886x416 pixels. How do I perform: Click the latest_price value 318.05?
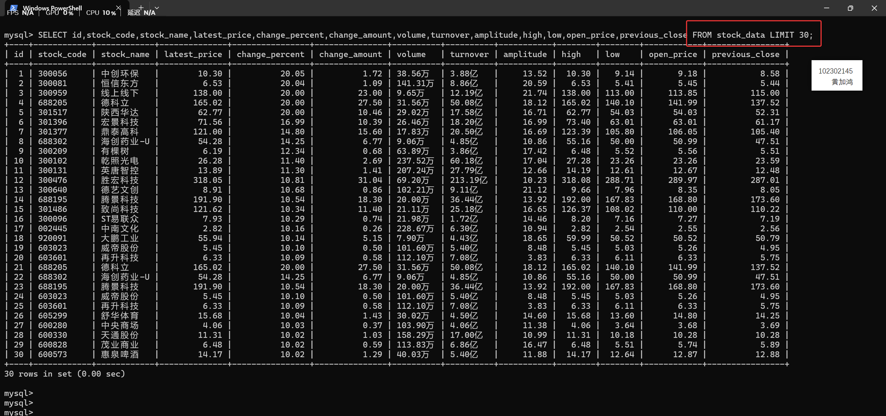[x=207, y=180]
